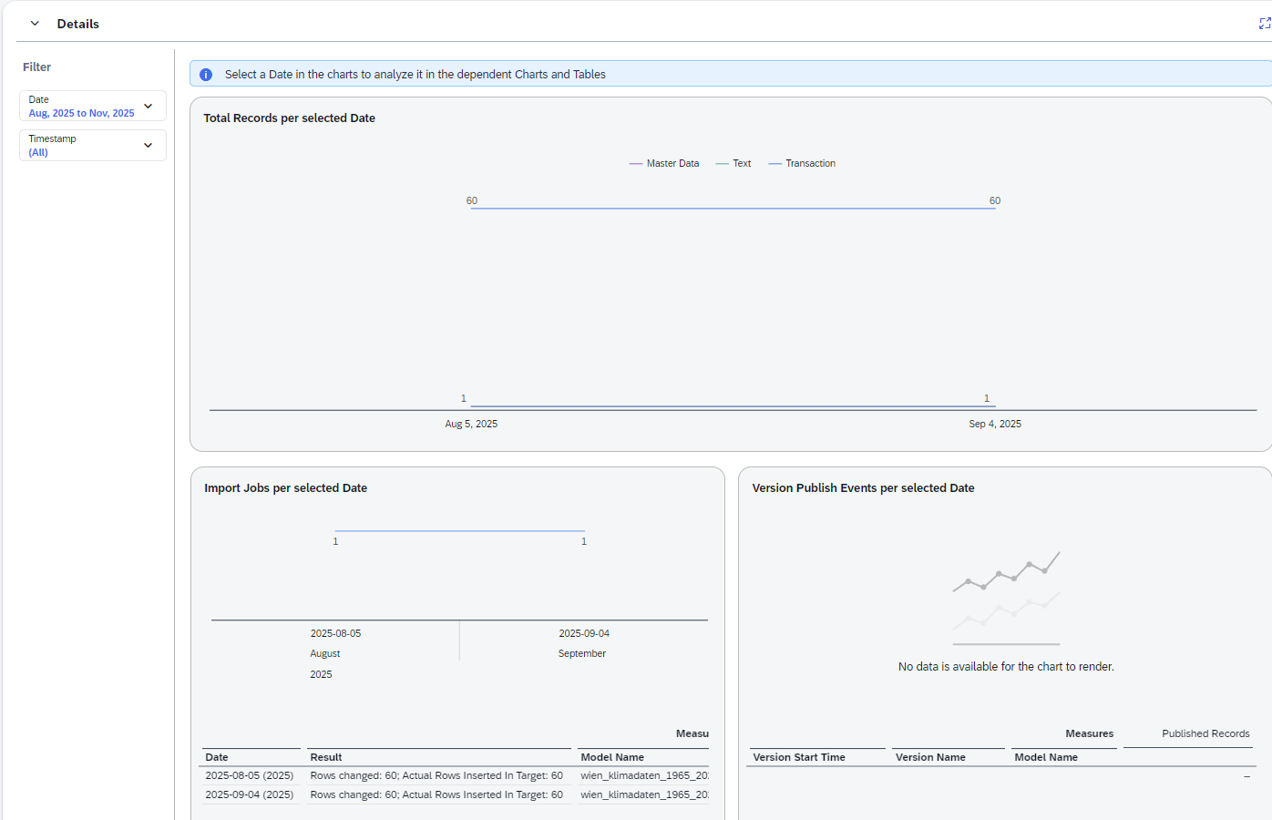The width and height of the screenshot is (1272, 820).
Task: Click the Result column header
Action: tap(326, 757)
